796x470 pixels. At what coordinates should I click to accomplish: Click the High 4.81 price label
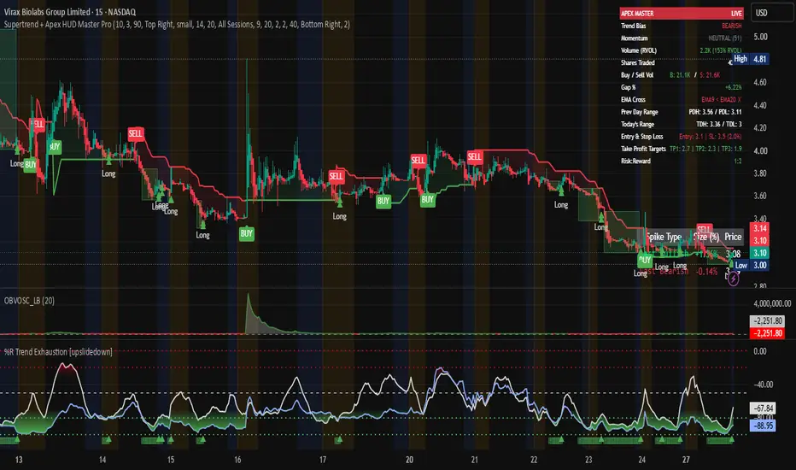click(751, 59)
